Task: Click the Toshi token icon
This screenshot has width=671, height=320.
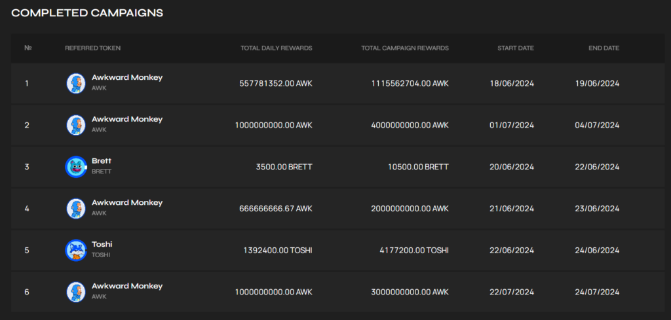Action: coord(76,250)
